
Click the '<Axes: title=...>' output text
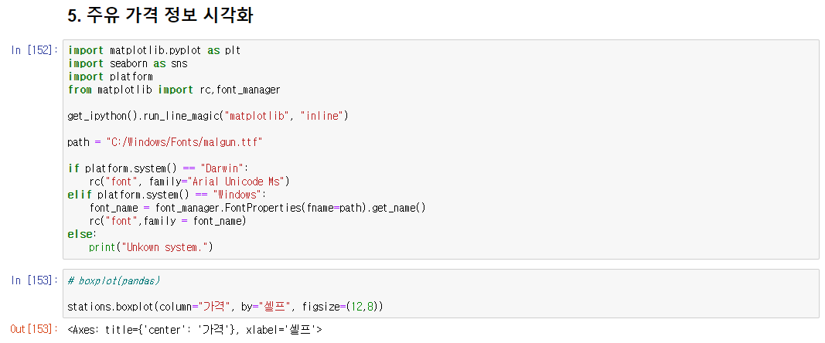[194, 330]
